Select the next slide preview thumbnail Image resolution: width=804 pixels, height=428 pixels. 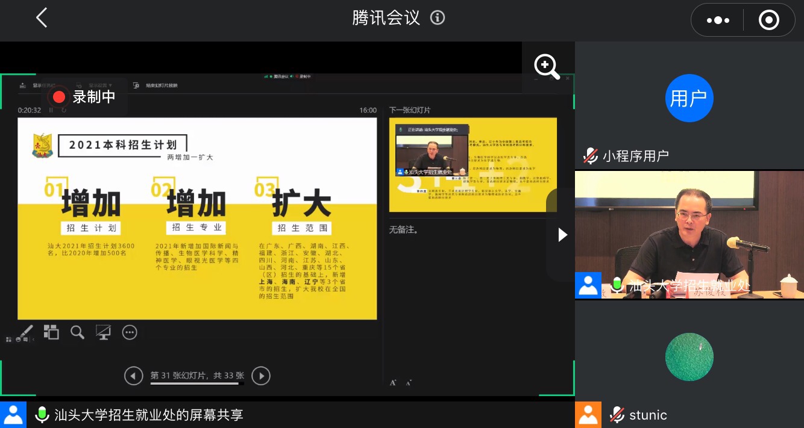point(473,164)
